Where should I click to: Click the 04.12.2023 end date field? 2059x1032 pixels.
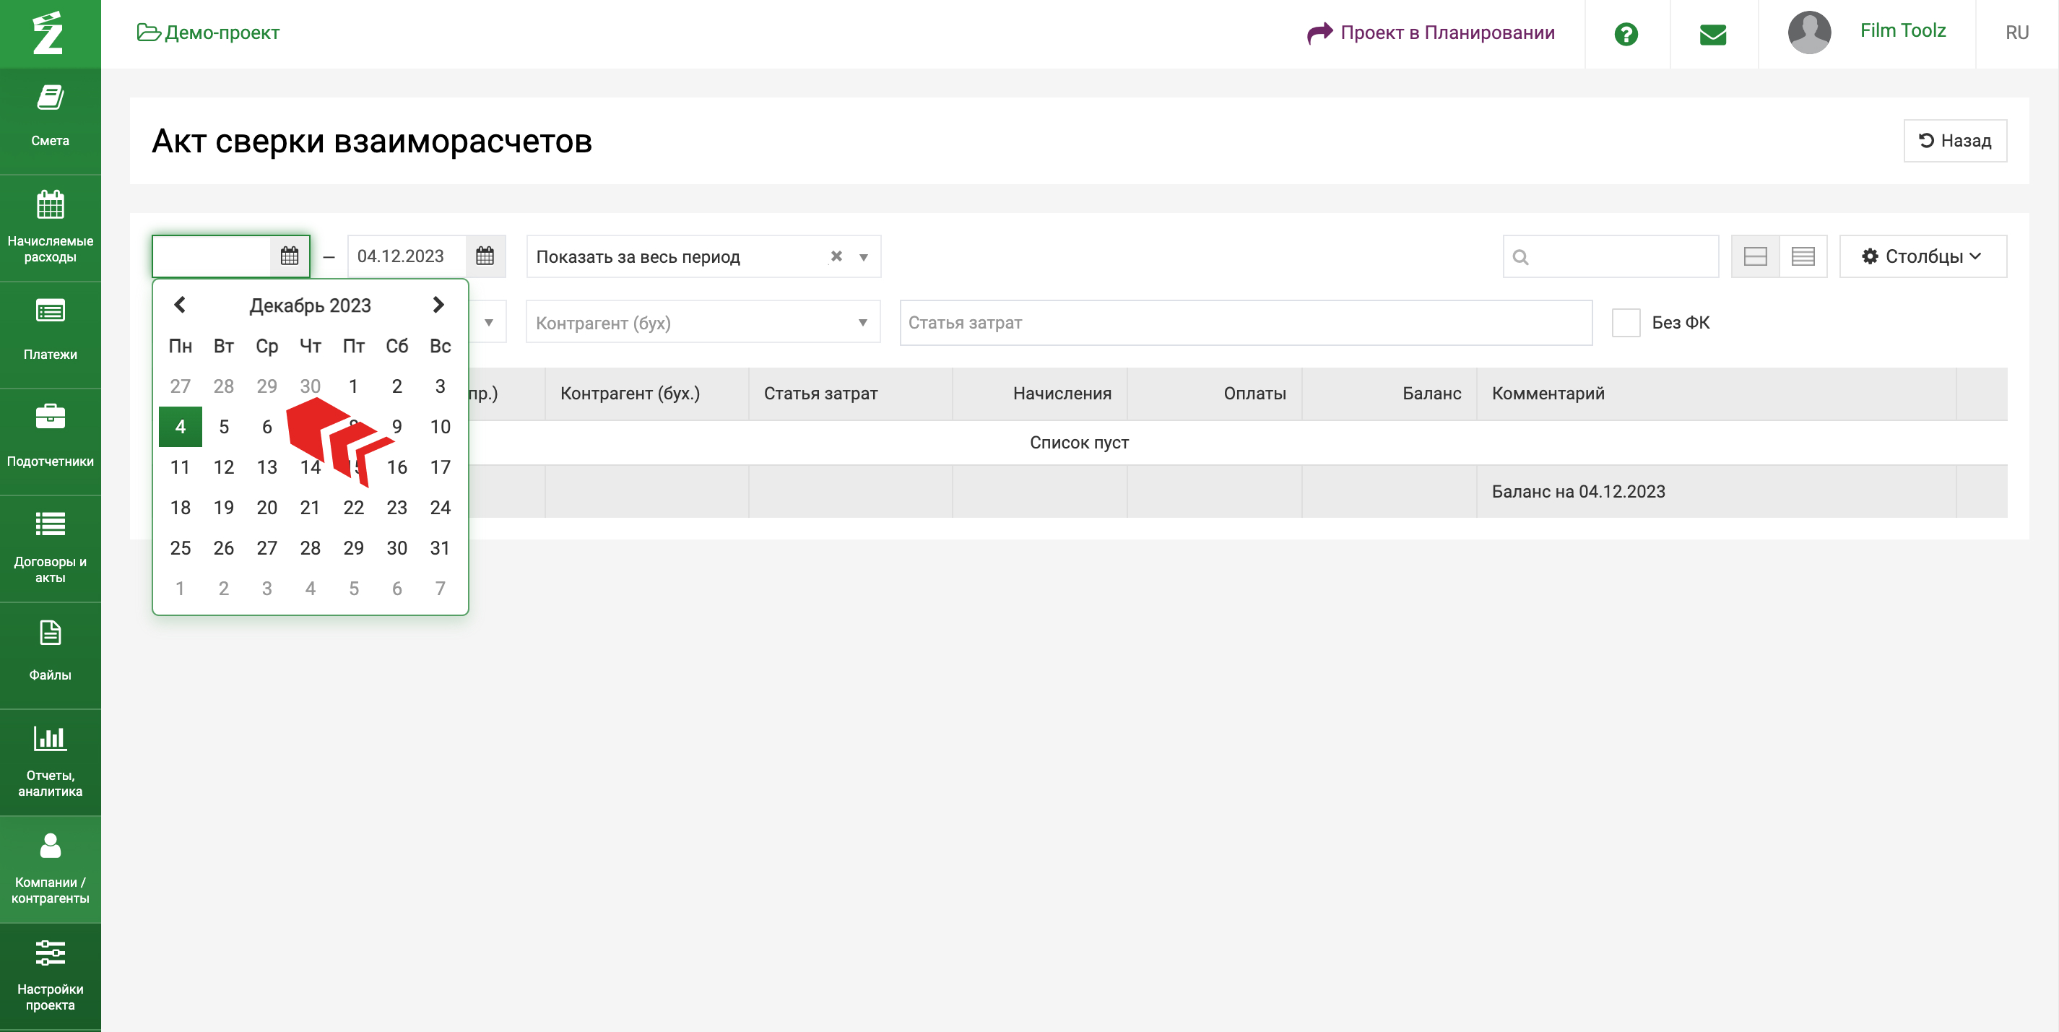[407, 256]
